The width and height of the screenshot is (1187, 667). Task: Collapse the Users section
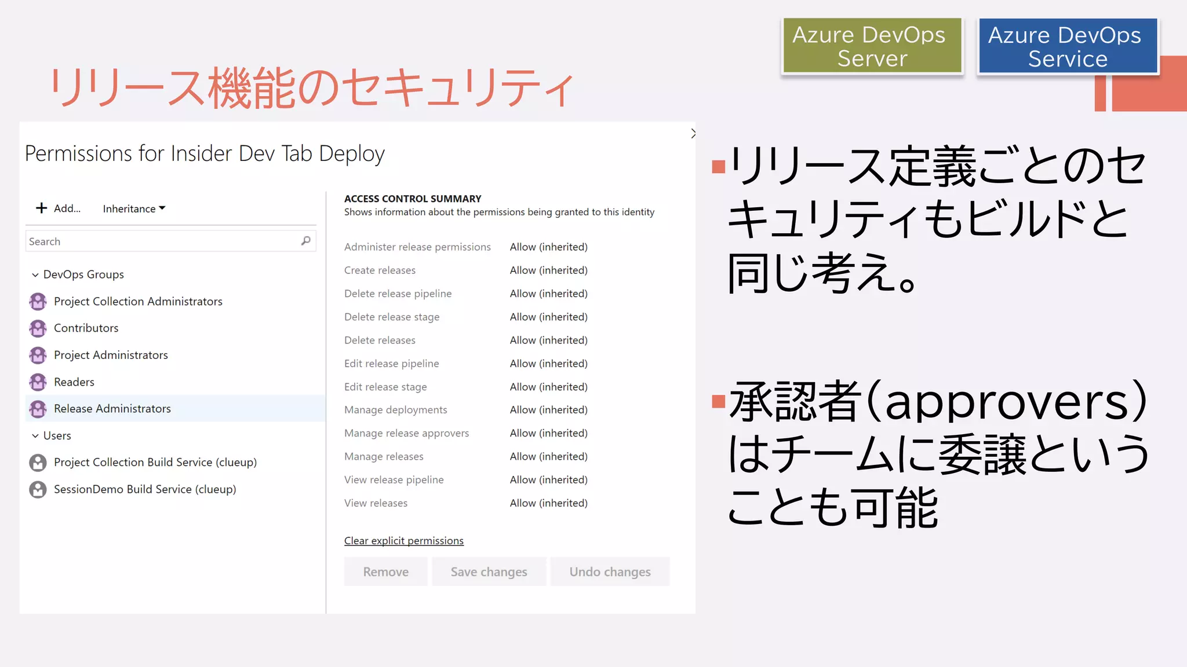(x=35, y=435)
